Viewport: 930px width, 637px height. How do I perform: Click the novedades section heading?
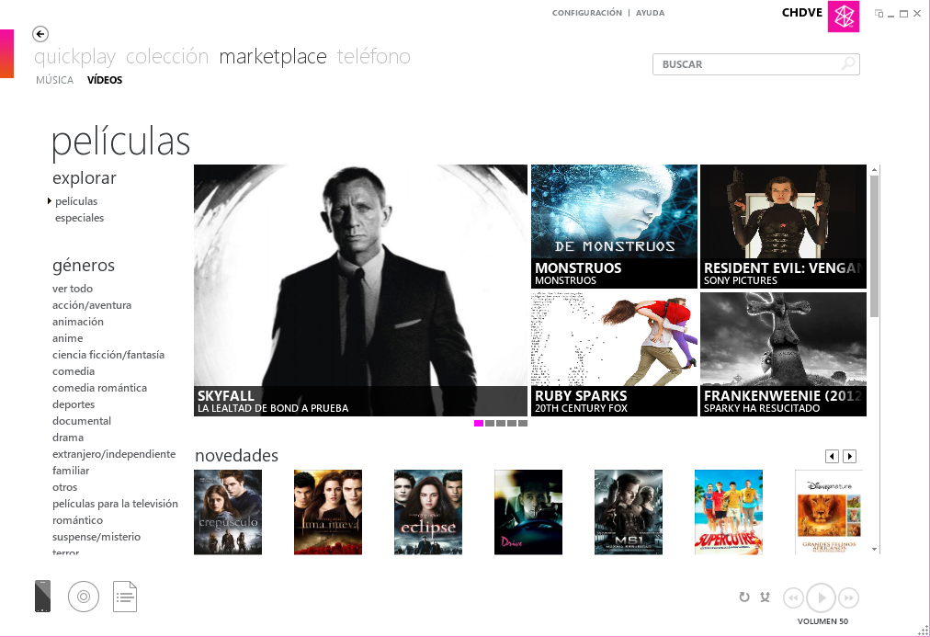click(x=237, y=456)
